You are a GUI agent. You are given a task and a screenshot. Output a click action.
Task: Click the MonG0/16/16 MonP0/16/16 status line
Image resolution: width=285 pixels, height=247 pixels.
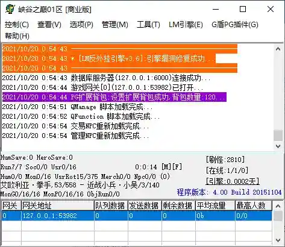tap(60, 194)
